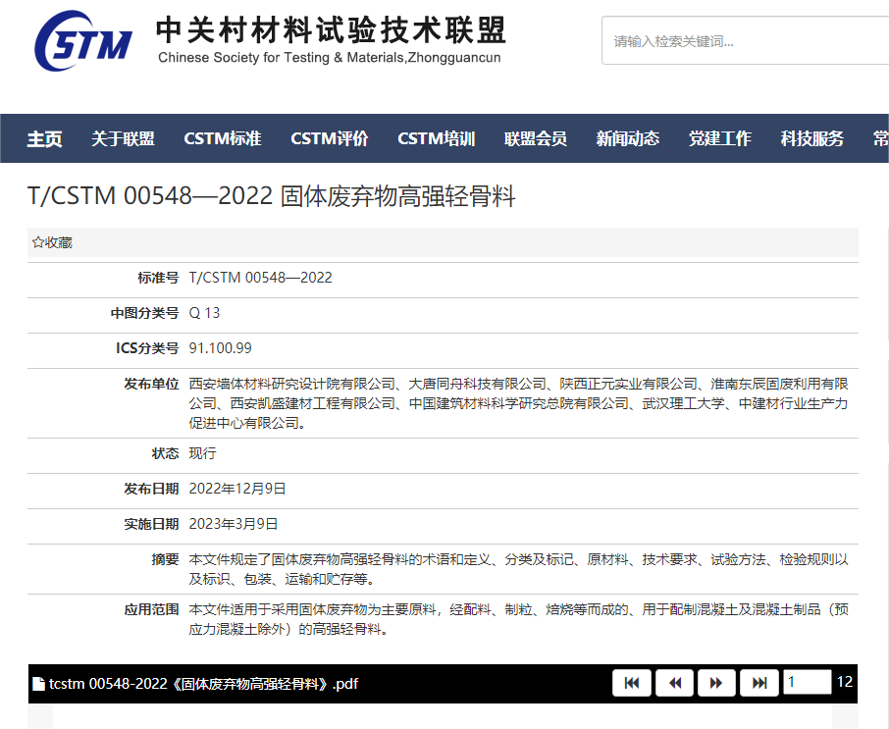Expand the CSTM评价 menu
889x729 pixels.
pos(330,138)
